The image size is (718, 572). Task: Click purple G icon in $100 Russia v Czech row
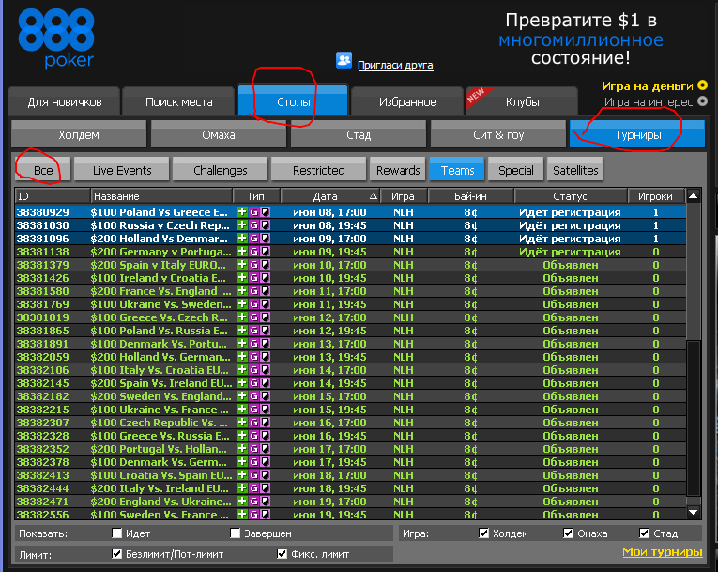(x=253, y=225)
